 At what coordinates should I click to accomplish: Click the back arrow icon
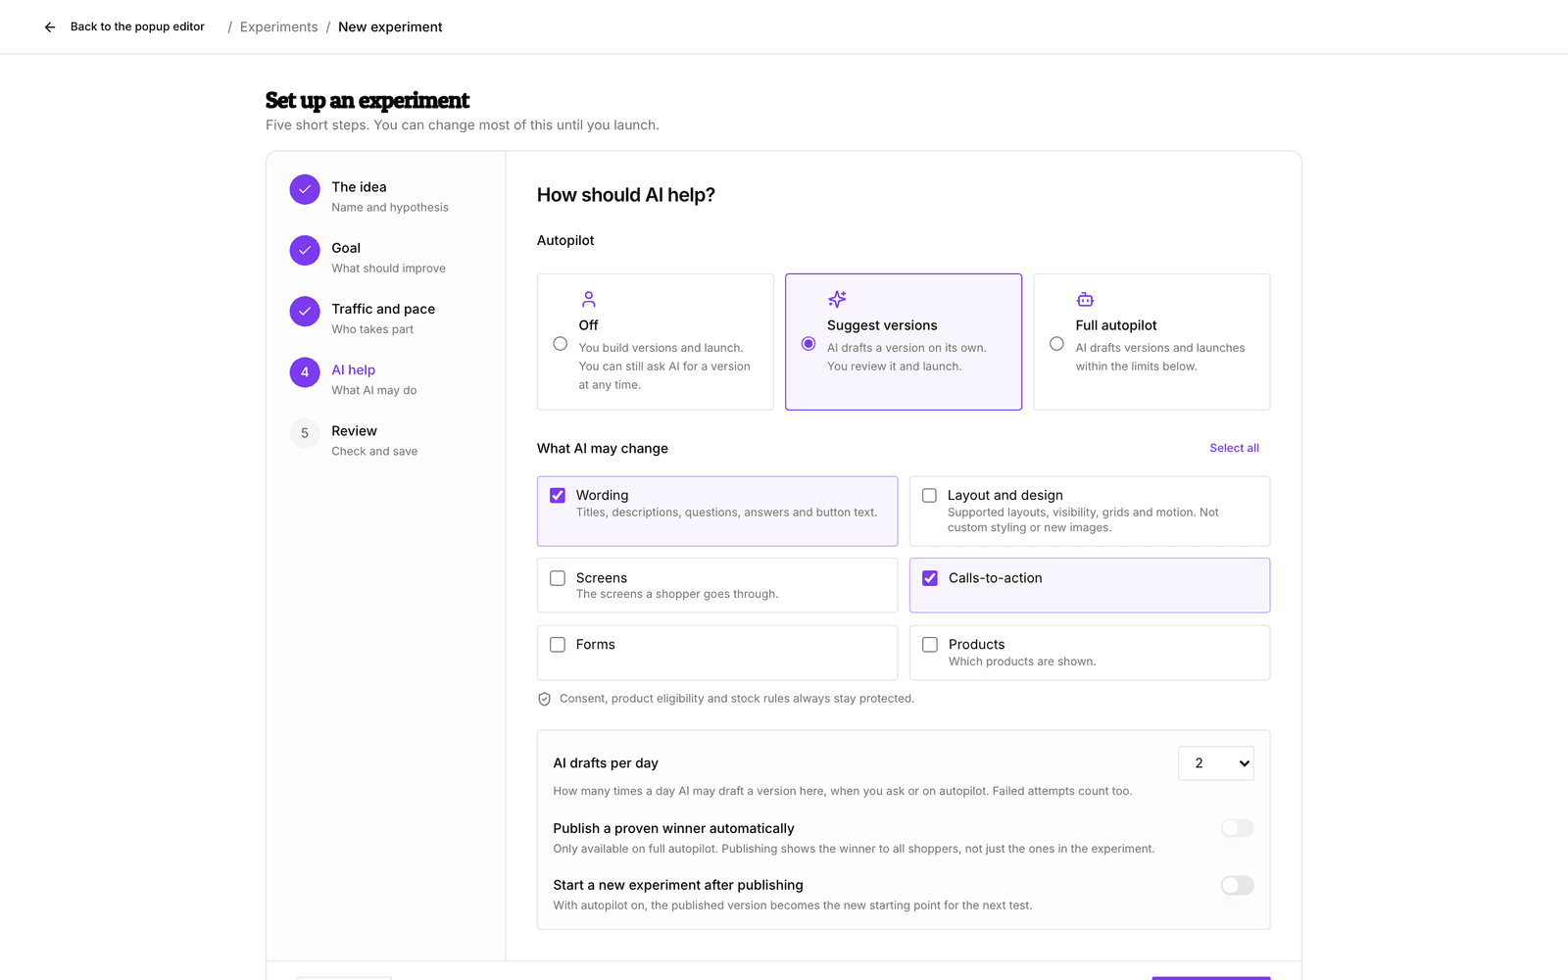point(50,27)
